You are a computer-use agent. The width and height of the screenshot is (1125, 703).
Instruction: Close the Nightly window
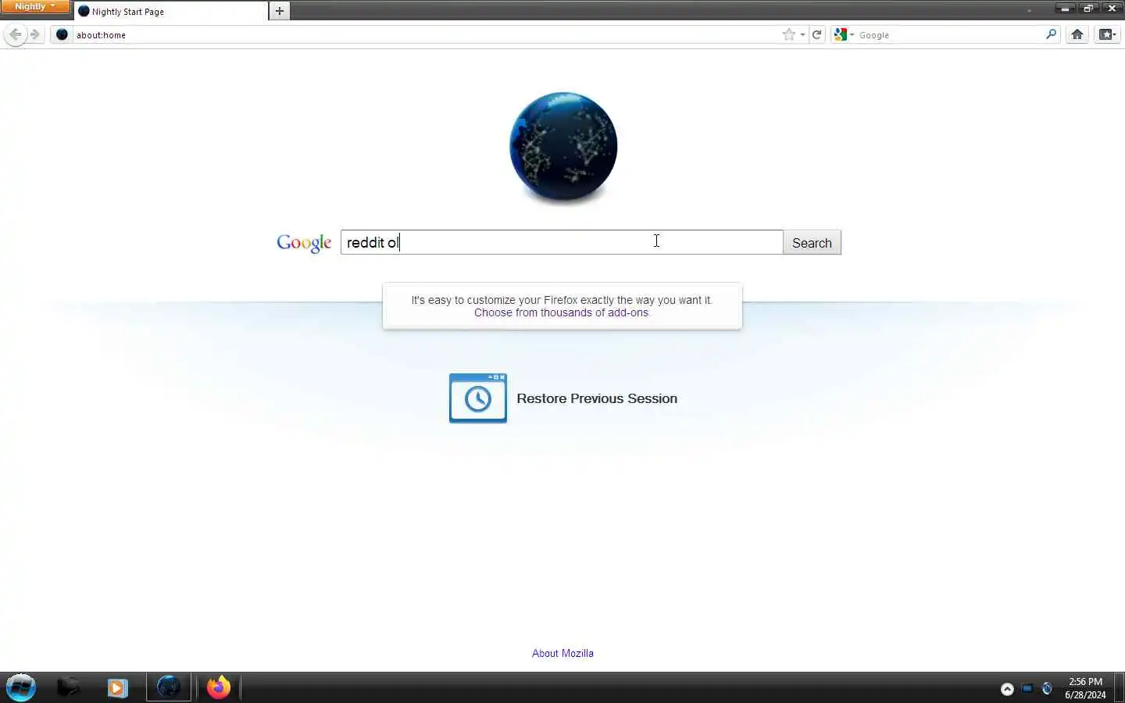click(x=1112, y=8)
